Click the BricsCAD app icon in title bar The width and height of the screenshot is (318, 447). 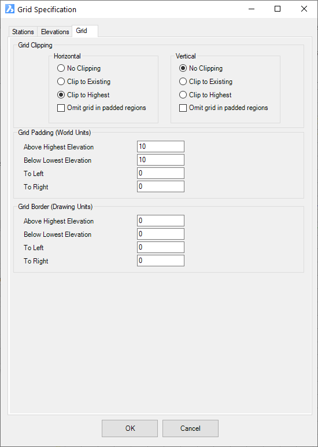(10, 9)
